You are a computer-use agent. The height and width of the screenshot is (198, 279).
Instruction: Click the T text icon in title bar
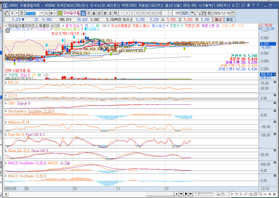tap(253, 5)
